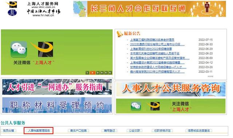Show carousel slide 5
The width and height of the screenshot is (233, 138).
(x=106, y=72)
